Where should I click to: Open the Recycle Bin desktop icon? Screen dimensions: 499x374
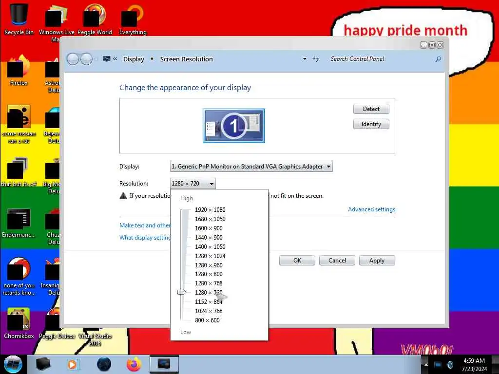coord(19,19)
